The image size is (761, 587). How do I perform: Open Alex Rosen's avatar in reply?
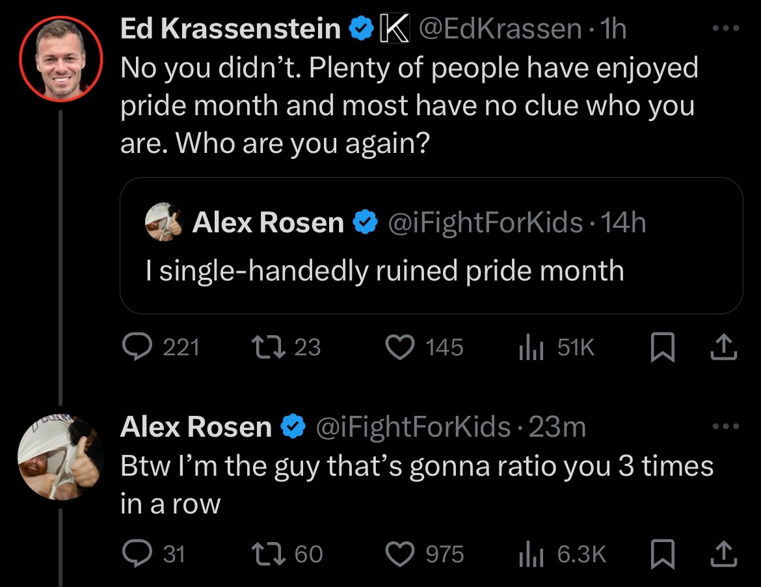tap(60, 456)
